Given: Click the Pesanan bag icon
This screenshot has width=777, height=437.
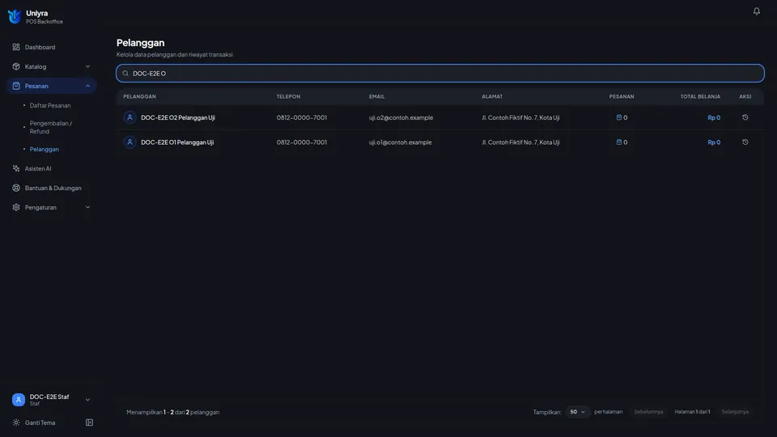Looking at the screenshot, I should pyautogui.click(x=16, y=86).
